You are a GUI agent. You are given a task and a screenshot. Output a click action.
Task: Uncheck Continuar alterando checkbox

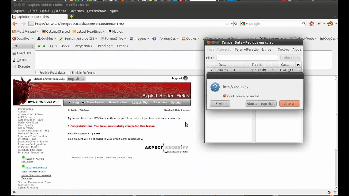tap(225, 96)
